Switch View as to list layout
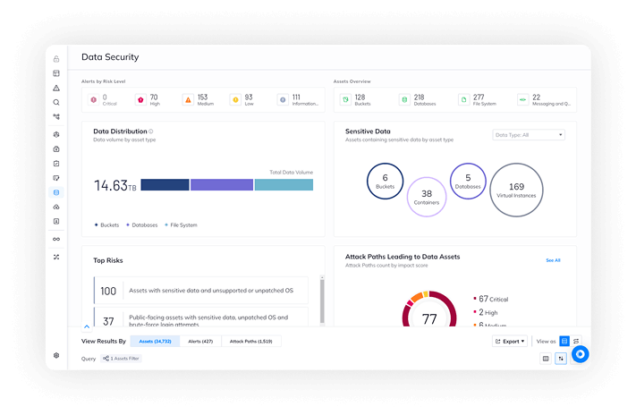This screenshot has width=636, height=415. click(564, 341)
